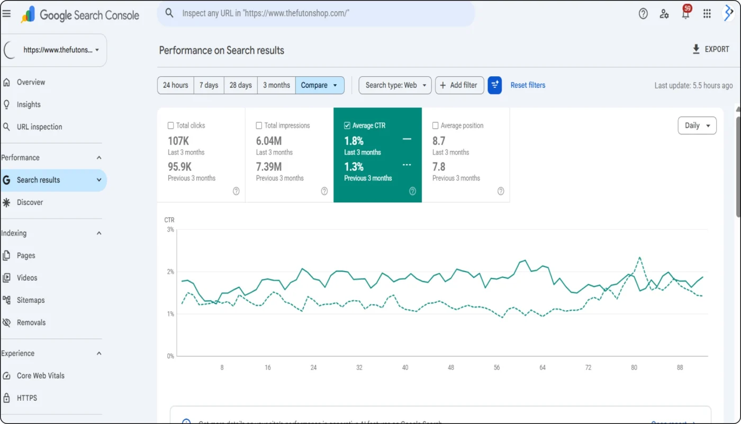Open the HTTPS report
The height and width of the screenshot is (424, 741).
(27, 398)
